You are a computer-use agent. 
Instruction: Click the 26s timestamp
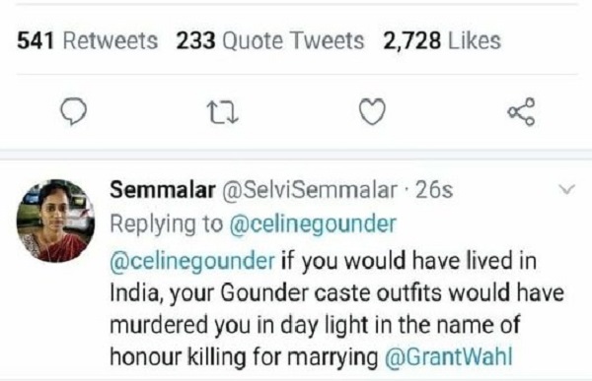[434, 190]
